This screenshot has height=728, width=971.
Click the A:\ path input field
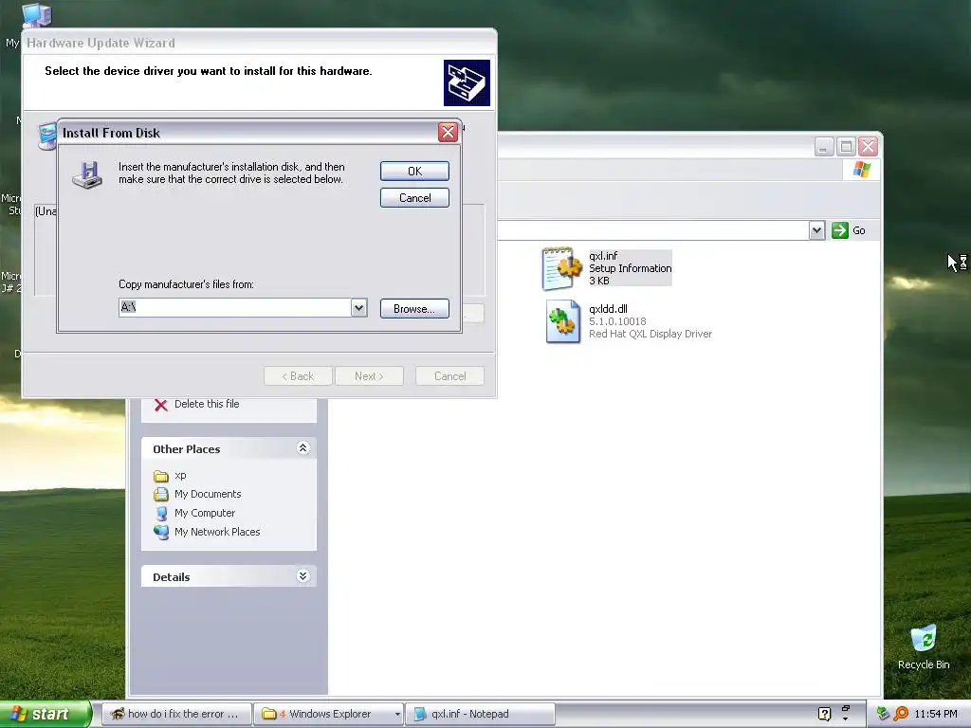tap(235, 308)
